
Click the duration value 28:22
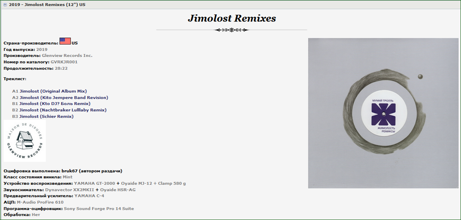click(x=61, y=68)
